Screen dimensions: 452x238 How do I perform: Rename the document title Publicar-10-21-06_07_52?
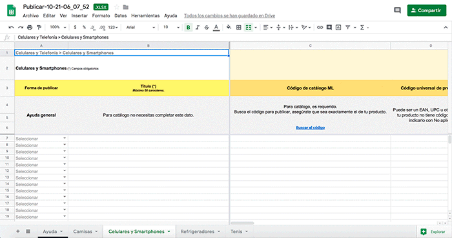tap(56, 7)
